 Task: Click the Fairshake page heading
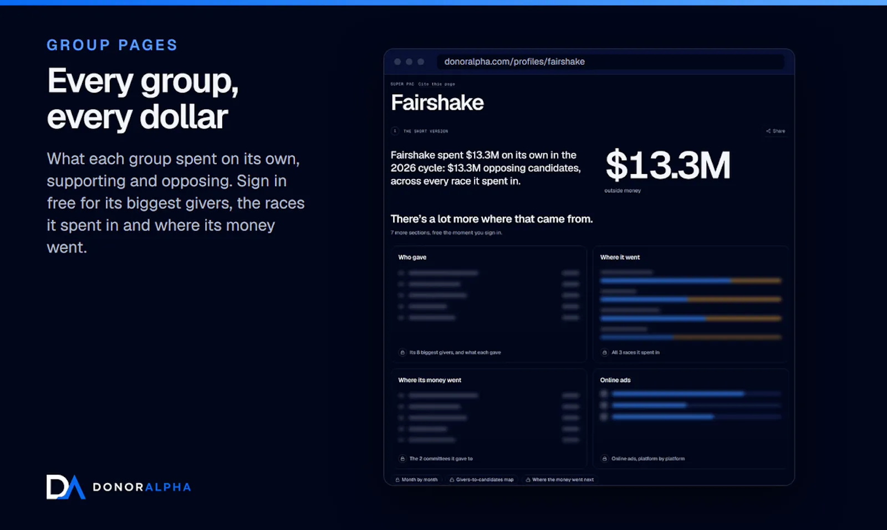pyautogui.click(x=437, y=103)
